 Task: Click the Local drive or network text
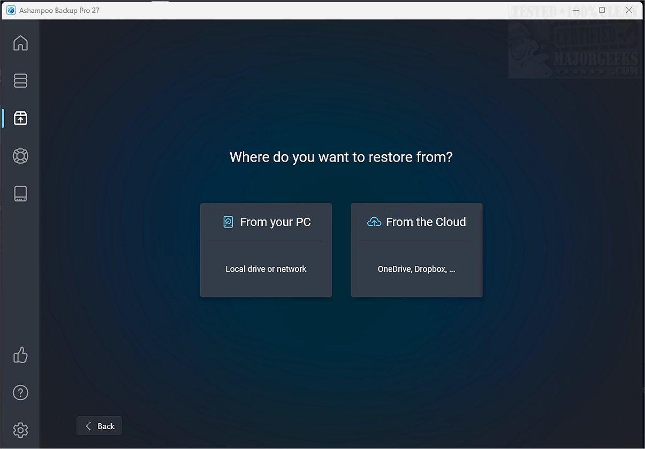(266, 269)
